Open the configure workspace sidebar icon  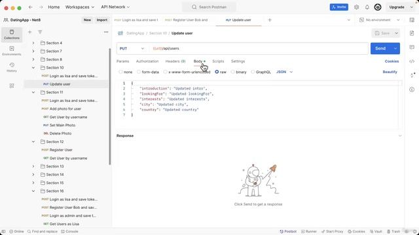pos(12,86)
